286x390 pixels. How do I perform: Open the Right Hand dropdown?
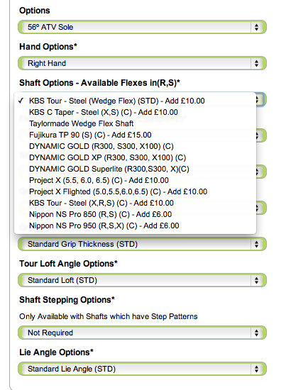[x=142, y=63]
